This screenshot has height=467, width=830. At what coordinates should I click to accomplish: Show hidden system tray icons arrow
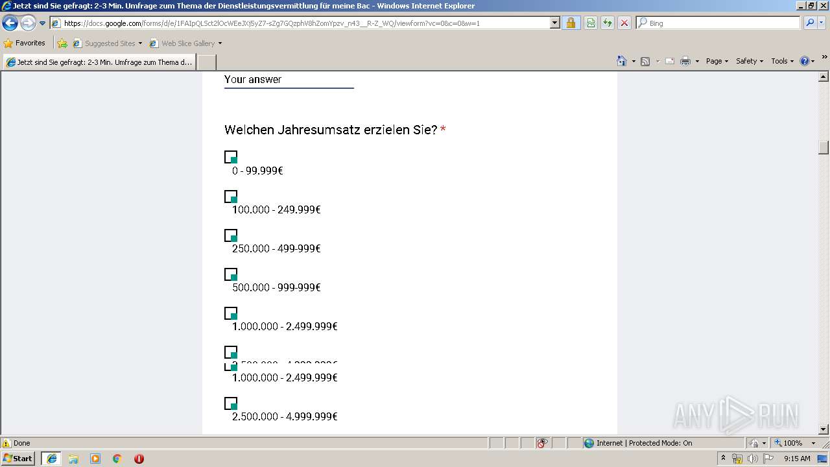click(x=724, y=458)
